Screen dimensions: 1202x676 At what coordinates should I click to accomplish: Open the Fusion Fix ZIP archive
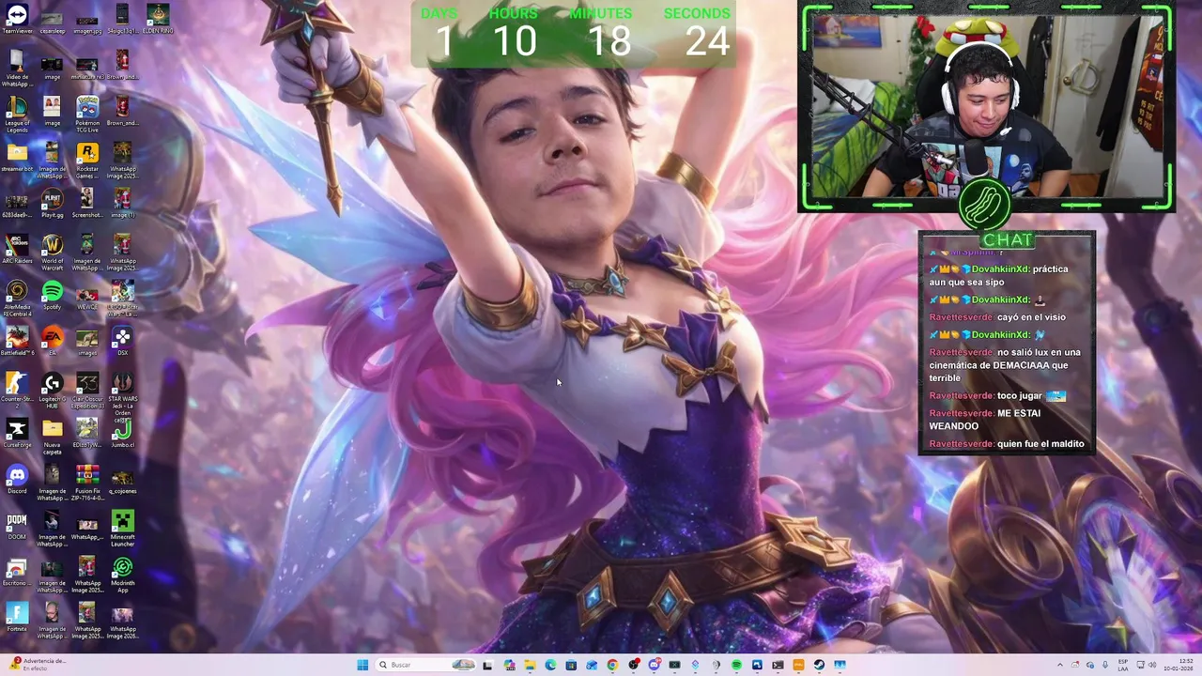(x=87, y=484)
